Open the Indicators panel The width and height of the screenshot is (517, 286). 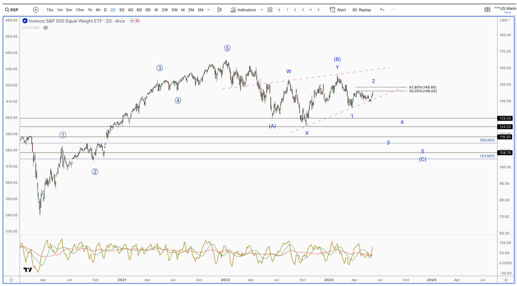(243, 10)
